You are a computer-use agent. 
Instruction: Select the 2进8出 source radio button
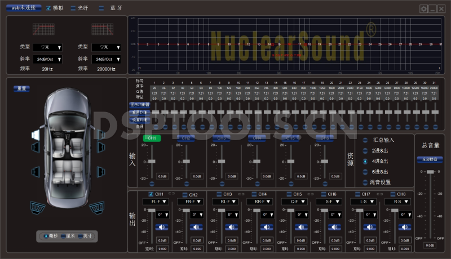pyautogui.click(x=365, y=151)
